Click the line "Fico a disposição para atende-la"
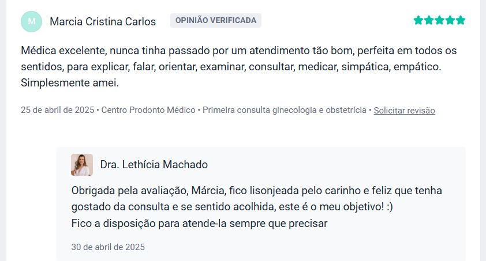Screen dimensions: 486x261 tap(199, 223)
